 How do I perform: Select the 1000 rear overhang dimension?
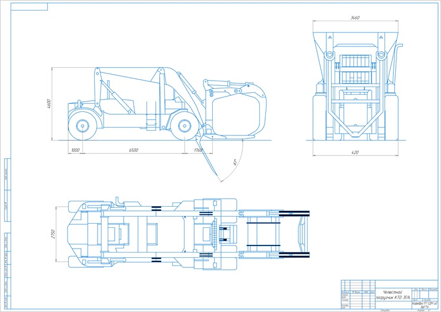75,150
